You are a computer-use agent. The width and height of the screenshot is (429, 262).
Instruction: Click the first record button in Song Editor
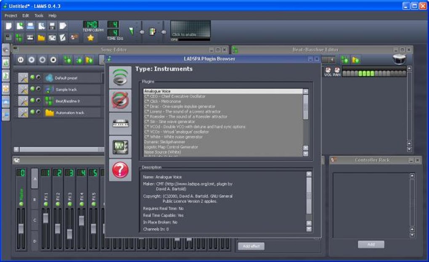coord(32,60)
